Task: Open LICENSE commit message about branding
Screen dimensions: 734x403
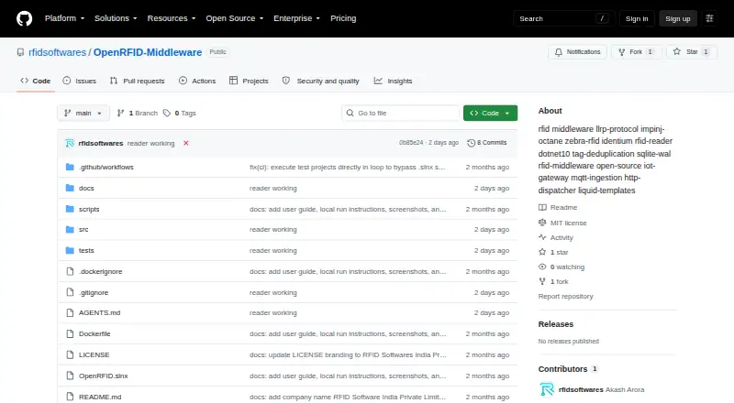Action: pyautogui.click(x=348, y=354)
